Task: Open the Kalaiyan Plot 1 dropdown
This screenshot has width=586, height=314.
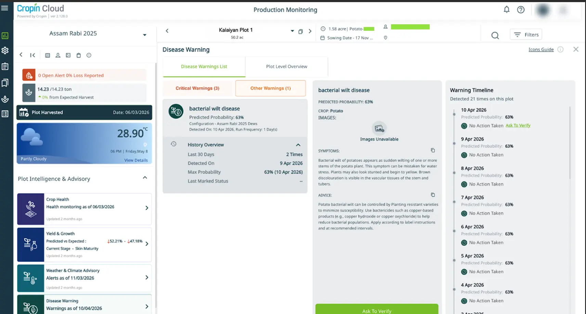Action: [x=292, y=31]
